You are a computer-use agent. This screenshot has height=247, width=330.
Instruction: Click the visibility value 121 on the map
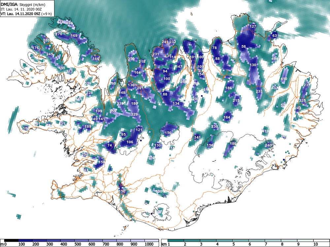pyautogui.click(x=139, y=130)
